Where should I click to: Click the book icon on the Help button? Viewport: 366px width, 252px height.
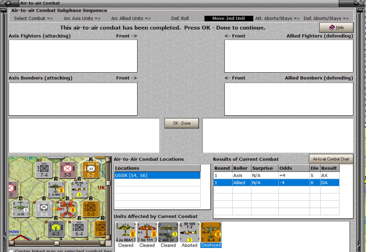tap(332, 28)
